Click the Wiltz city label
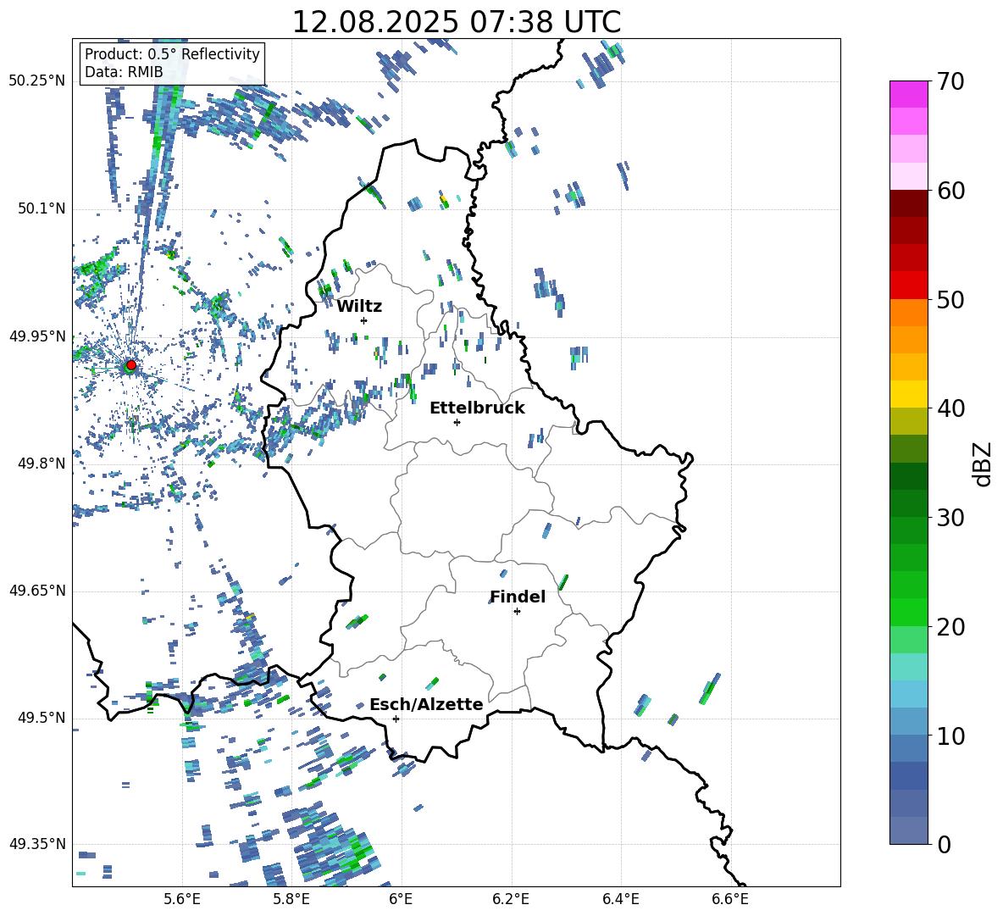The width and height of the screenshot is (1003, 916). pyautogui.click(x=359, y=307)
